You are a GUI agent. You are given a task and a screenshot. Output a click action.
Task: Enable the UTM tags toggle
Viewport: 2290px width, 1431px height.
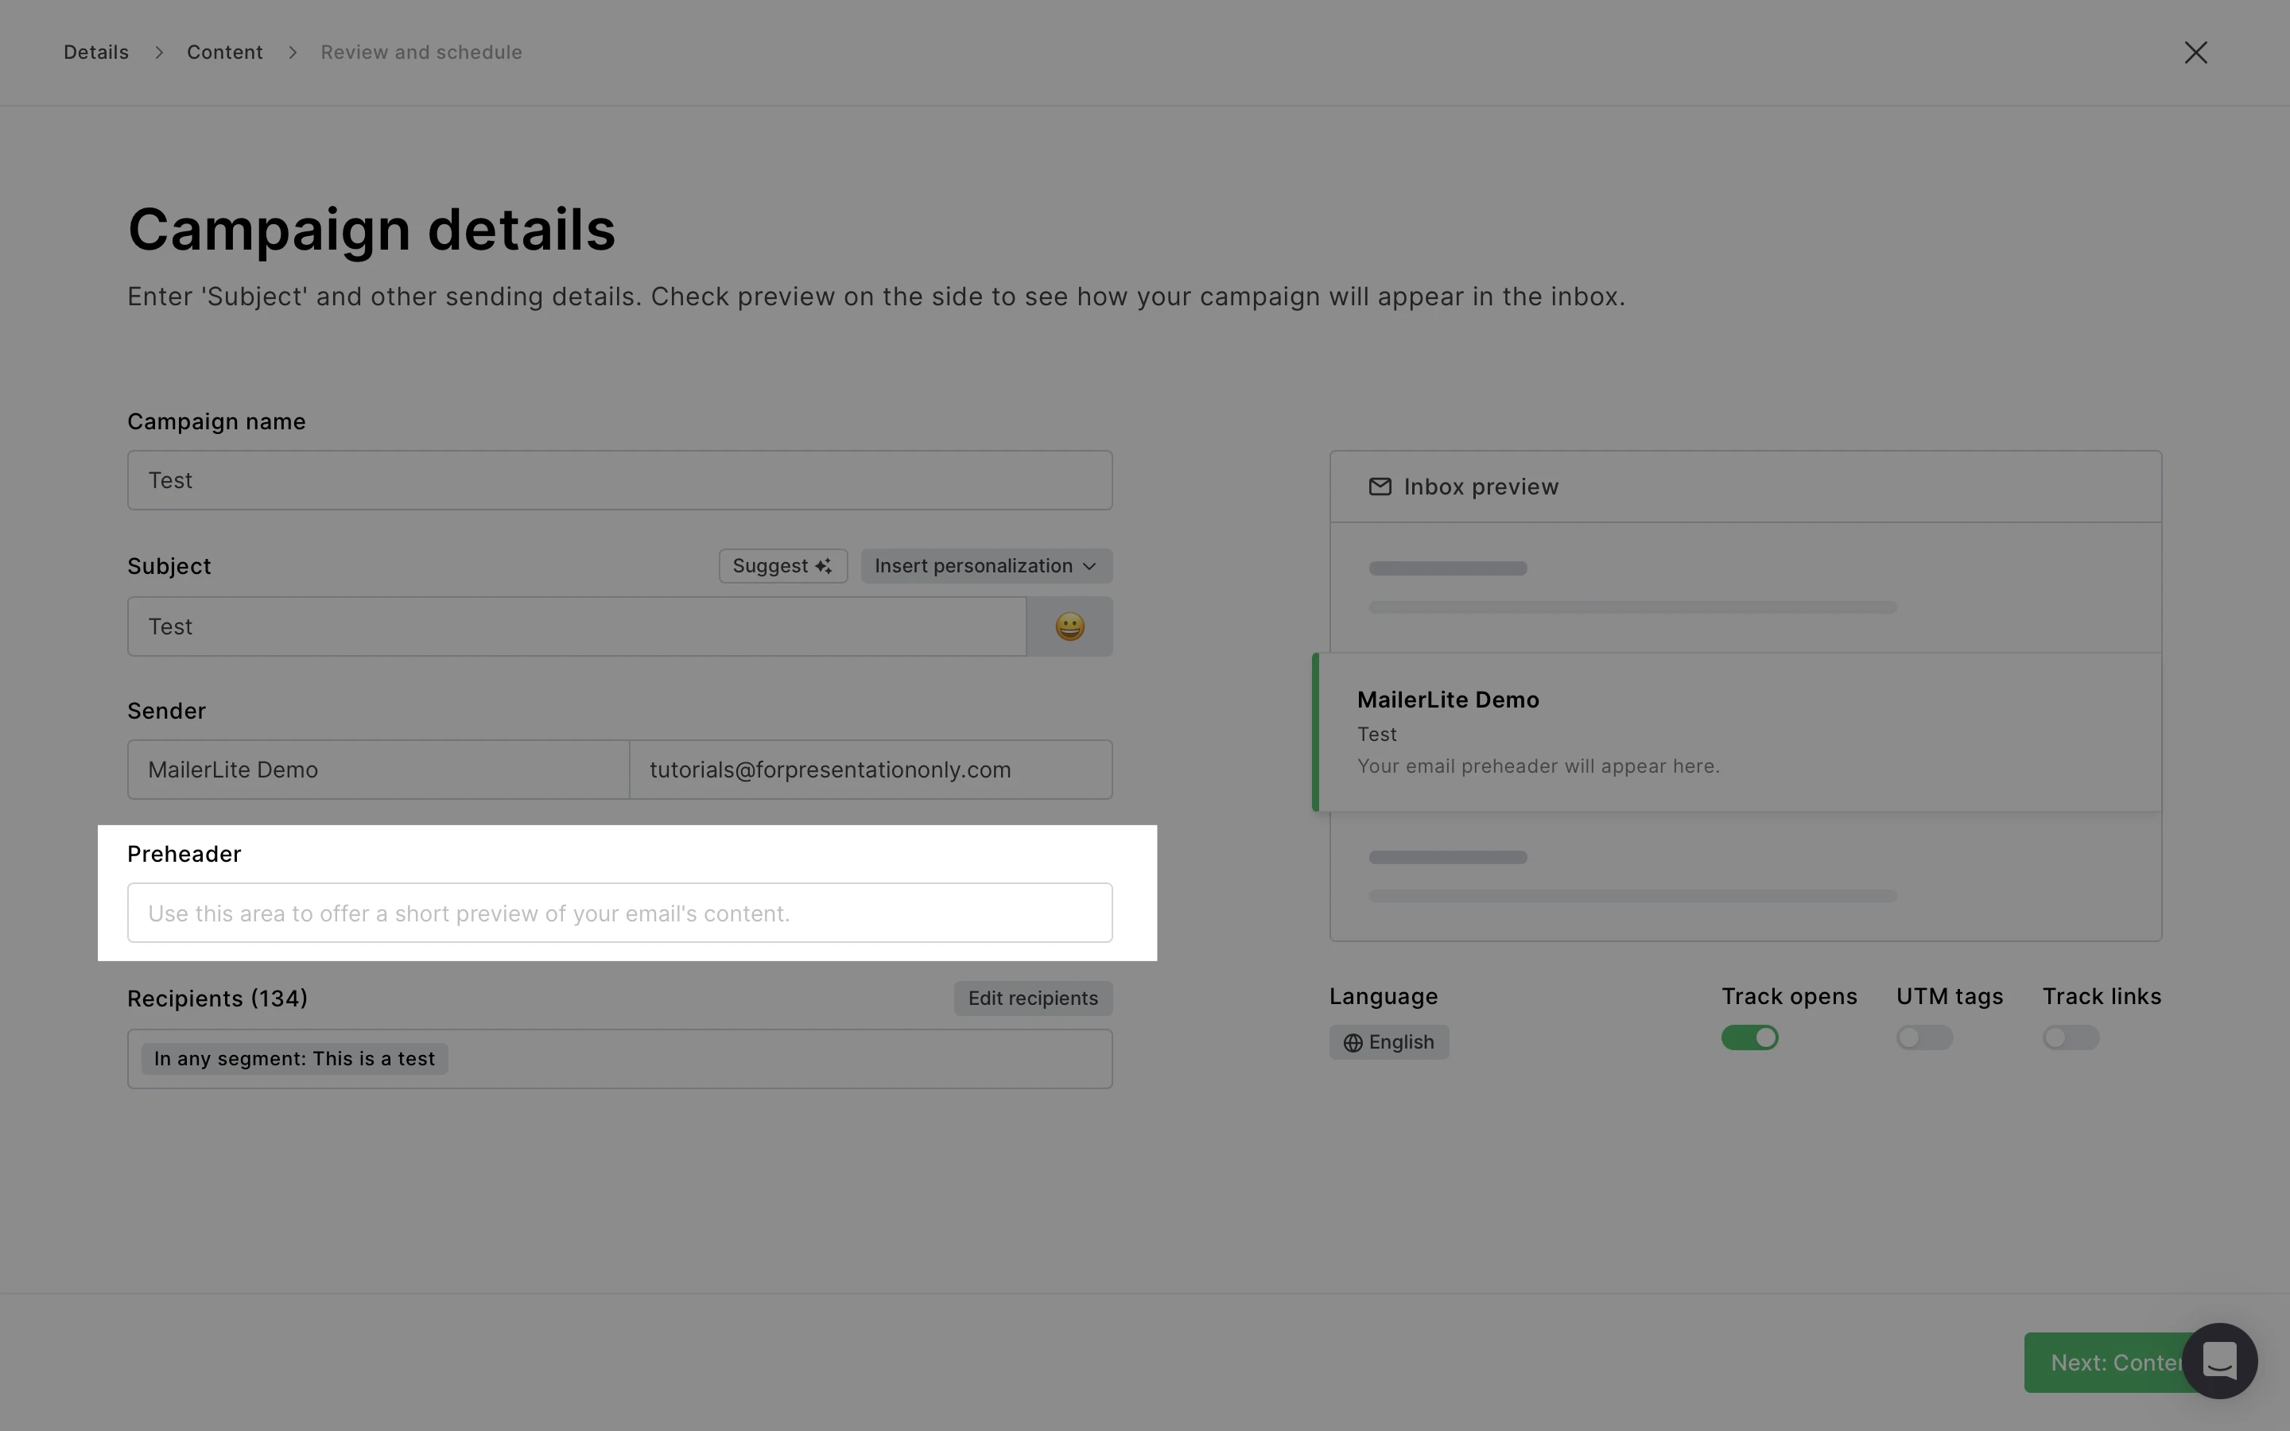1923,1037
